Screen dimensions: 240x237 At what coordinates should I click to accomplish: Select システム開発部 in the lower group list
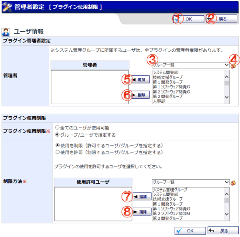point(166,194)
